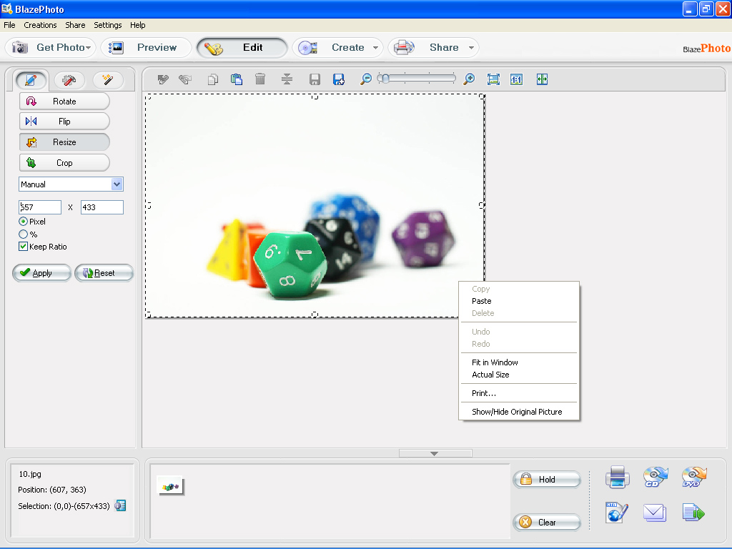This screenshot has width=732, height=549.
Task: Expand the Create dropdown arrow
Action: click(x=375, y=48)
